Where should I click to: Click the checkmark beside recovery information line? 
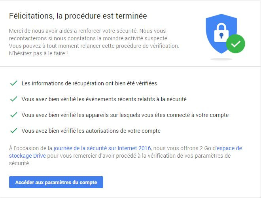[x=14, y=83]
